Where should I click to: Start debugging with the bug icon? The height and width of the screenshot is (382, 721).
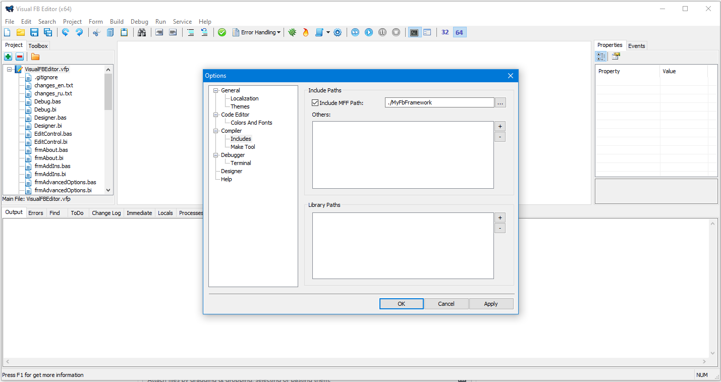(x=292, y=32)
